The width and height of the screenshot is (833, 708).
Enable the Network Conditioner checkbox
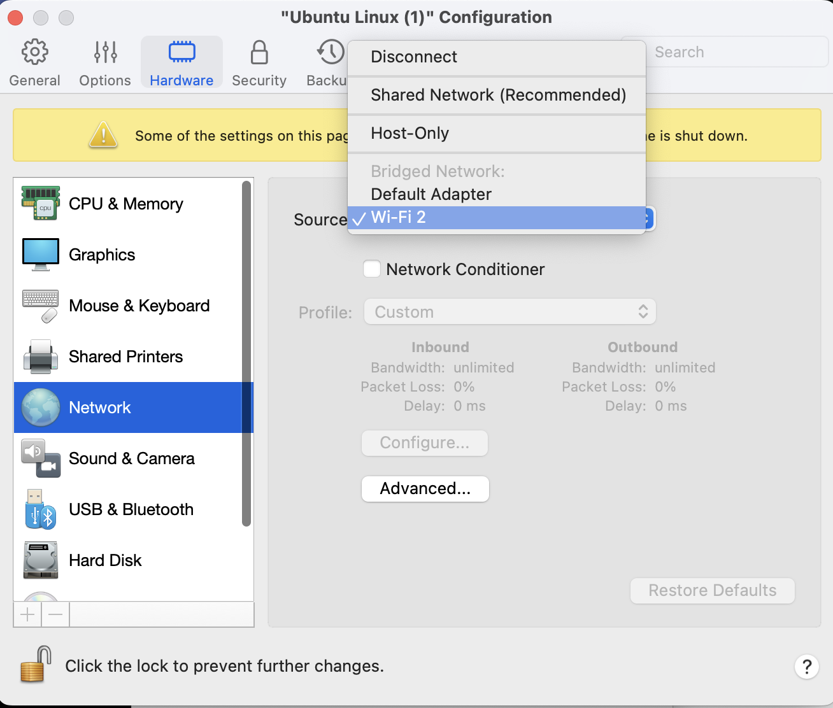[x=372, y=269]
